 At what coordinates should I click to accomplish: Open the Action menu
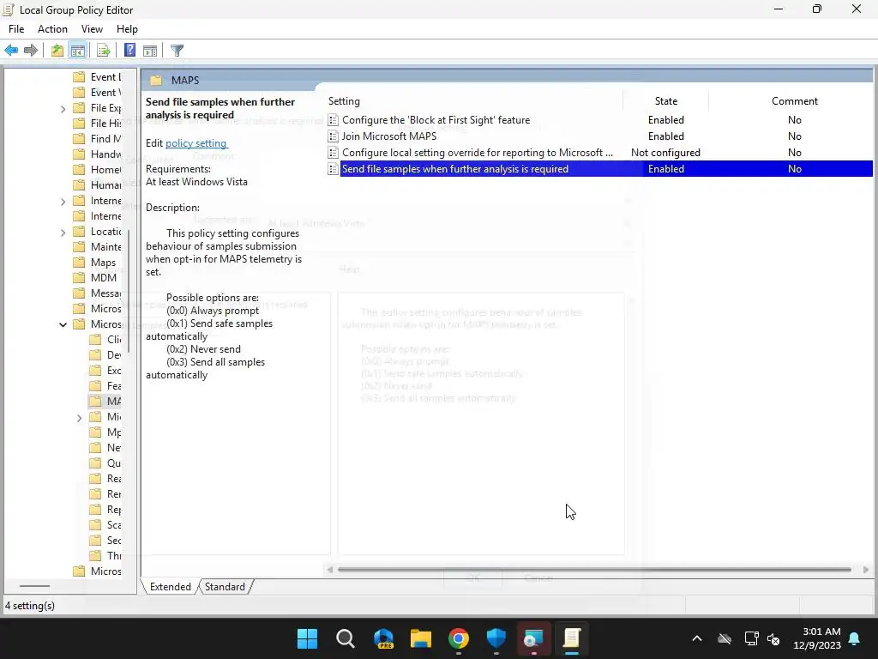pos(52,29)
